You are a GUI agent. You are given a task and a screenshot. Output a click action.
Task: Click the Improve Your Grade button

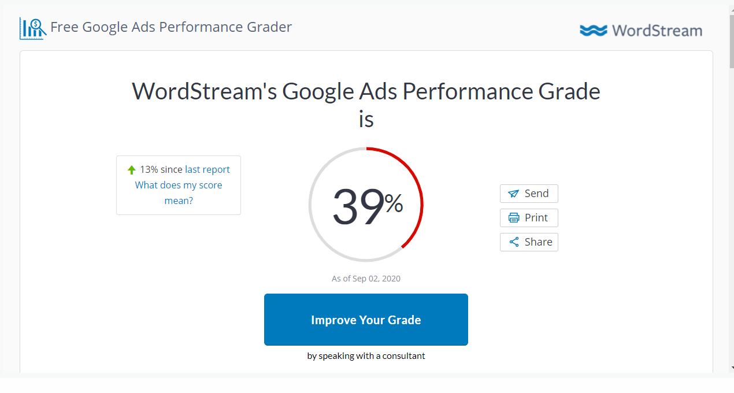[x=366, y=320]
